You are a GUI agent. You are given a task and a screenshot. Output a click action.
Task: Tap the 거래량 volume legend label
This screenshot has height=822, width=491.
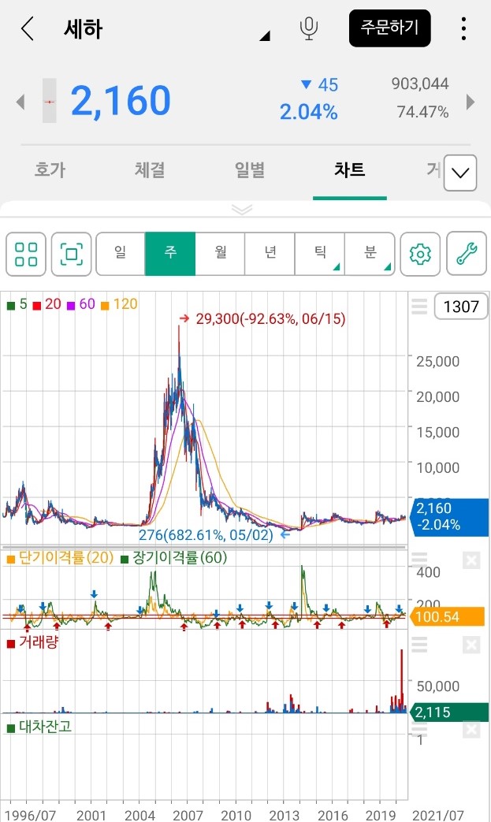pos(32,642)
